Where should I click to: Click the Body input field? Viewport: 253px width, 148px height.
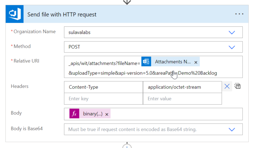(x=153, y=114)
